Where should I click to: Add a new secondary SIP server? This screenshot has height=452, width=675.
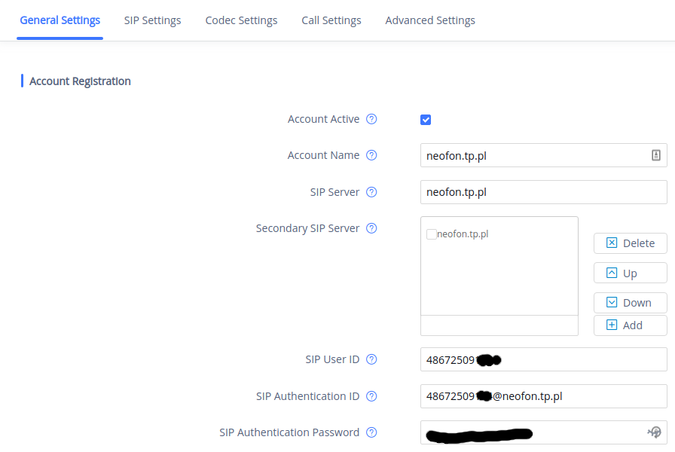tap(630, 325)
